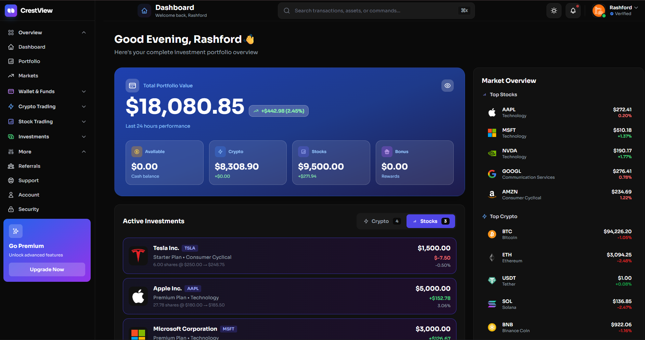The image size is (645, 340).
Task: Select the Security icon in the sidebar
Action: pos(11,209)
